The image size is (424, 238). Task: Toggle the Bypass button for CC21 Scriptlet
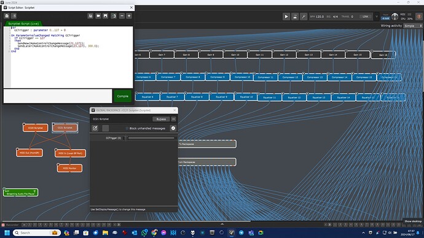click(x=161, y=119)
